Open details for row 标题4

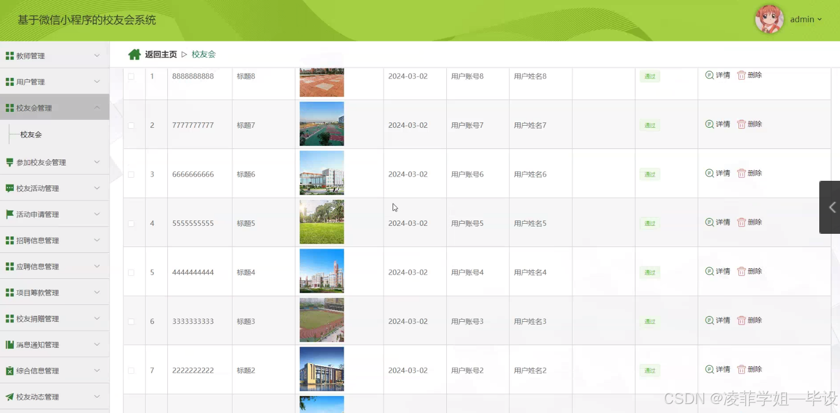(x=717, y=271)
